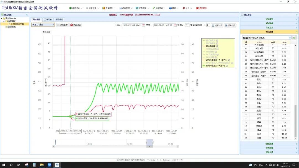Click the chart timeline right scroll arrow
299x168 pixels.
(x=178, y=146)
